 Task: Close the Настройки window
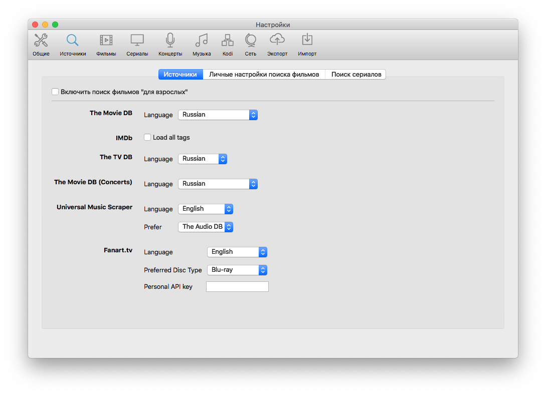[35, 25]
